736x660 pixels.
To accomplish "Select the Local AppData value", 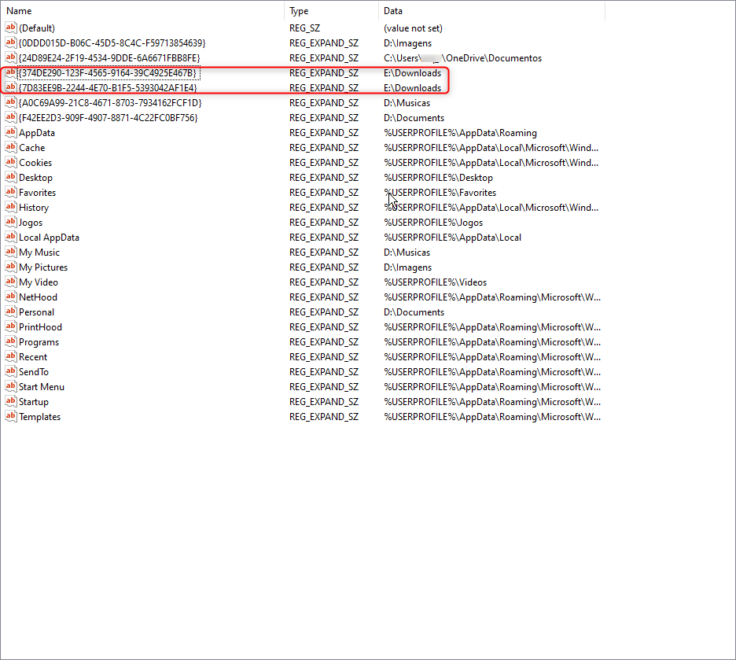I will pos(49,237).
